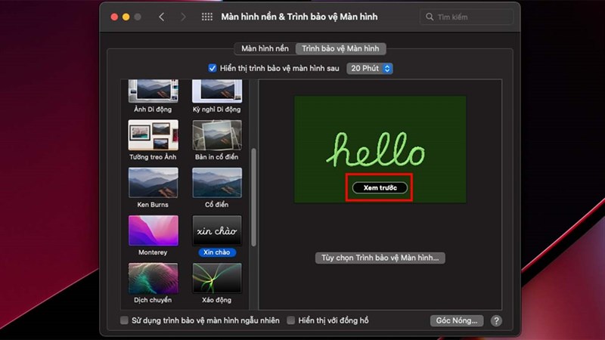Open Tùy chọn Trình bảo vệ Màn hình
This screenshot has width=605, height=340.
(x=380, y=258)
